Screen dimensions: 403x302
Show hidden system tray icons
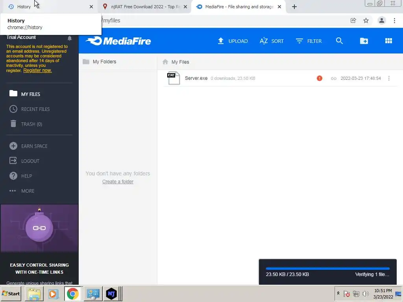coord(338,293)
